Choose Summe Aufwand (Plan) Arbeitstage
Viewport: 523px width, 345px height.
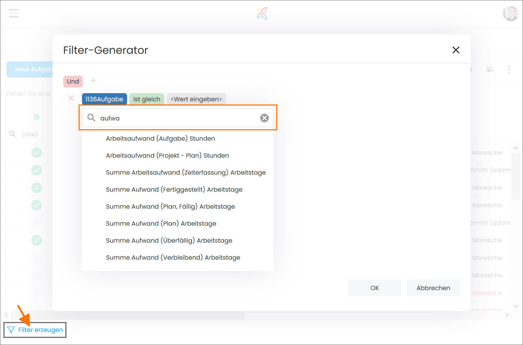(x=161, y=224)
